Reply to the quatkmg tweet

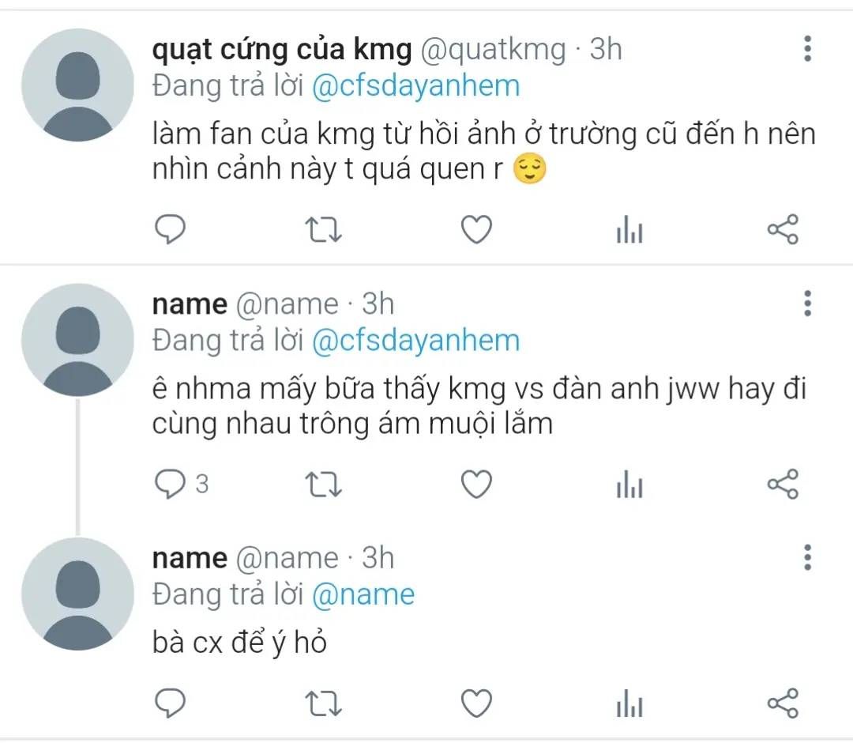(x=169, y=229)
